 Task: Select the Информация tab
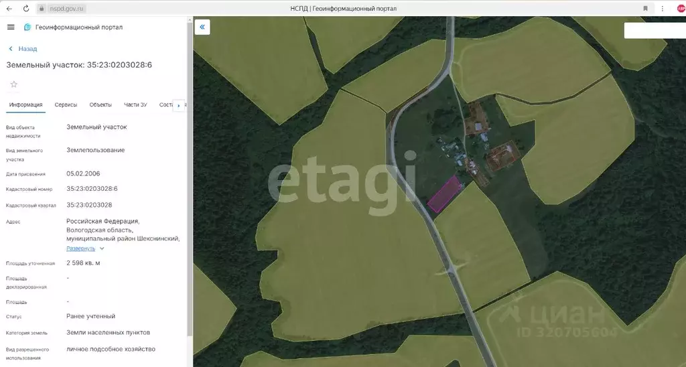click(25, 105)
